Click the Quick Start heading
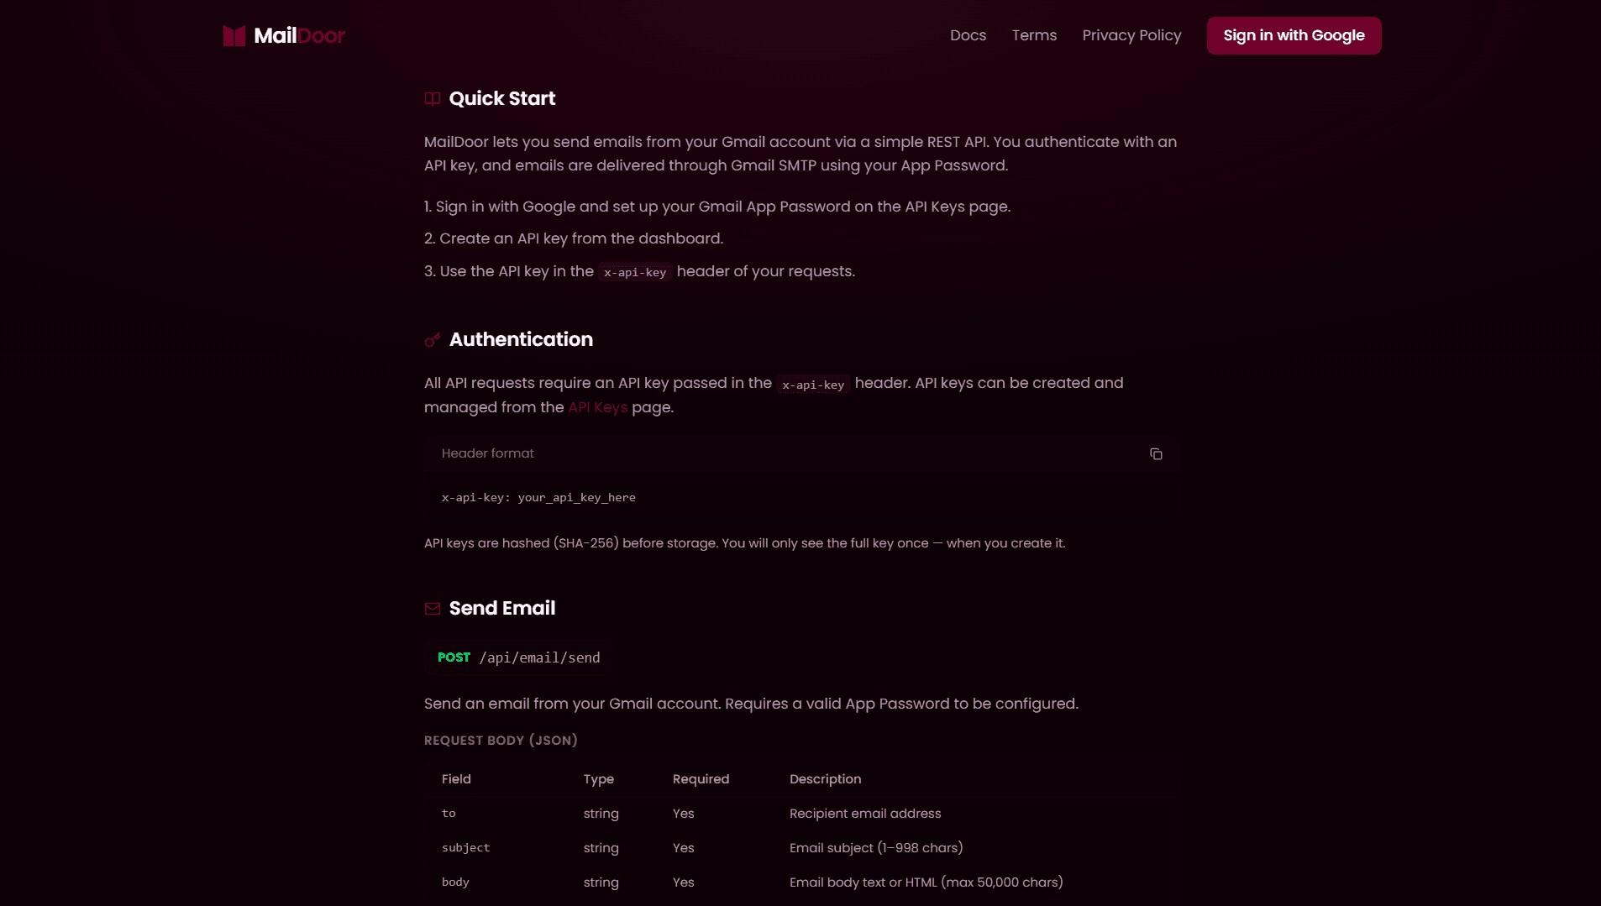The width and height of the screenshot is (1601, 906). tap(501, 98)
